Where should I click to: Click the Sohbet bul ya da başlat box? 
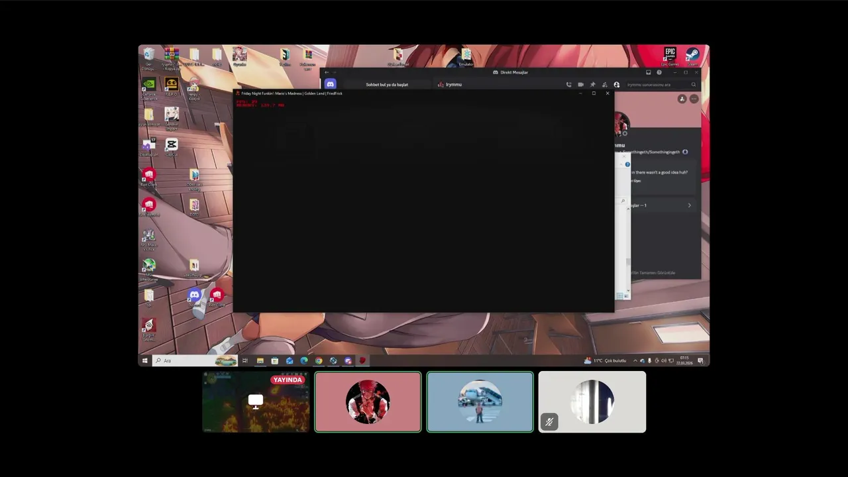[387, 85]
